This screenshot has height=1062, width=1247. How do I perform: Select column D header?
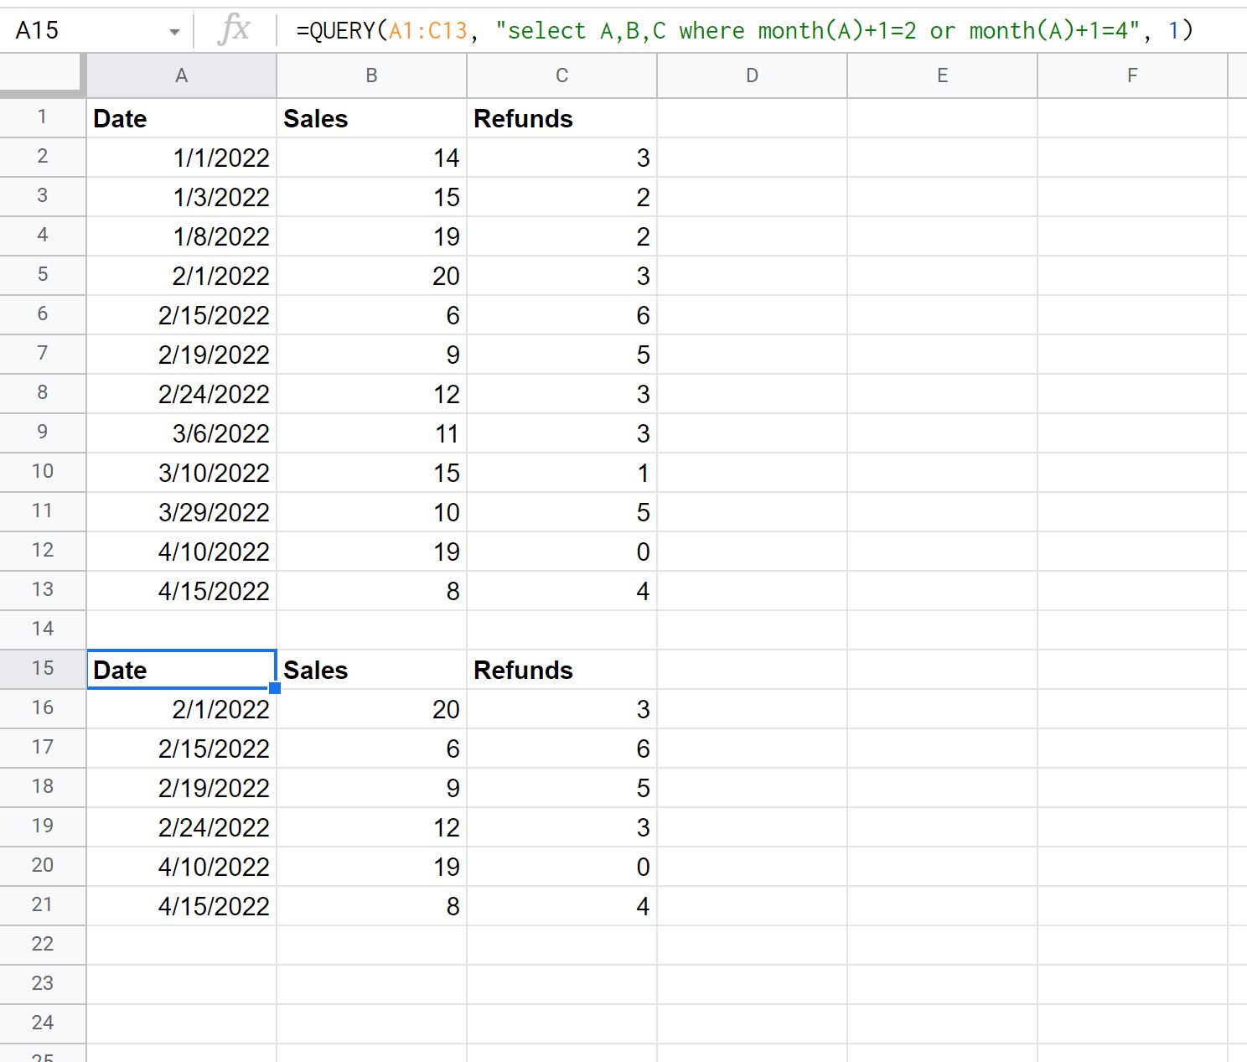click(752, 76)
